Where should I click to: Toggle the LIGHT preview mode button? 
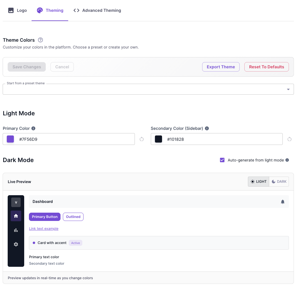258,181
